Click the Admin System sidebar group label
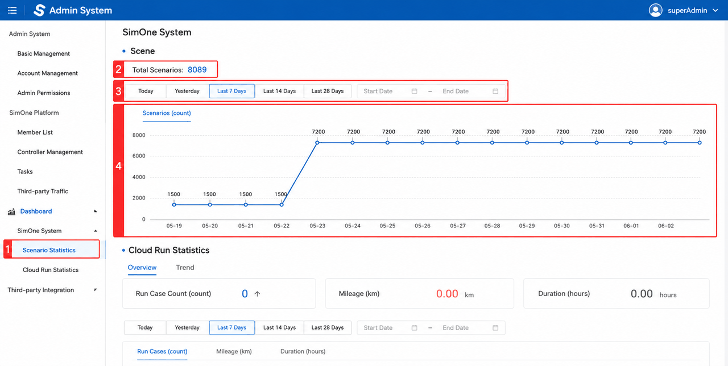The height and width of the screenshot is (366, 728). 30,34
